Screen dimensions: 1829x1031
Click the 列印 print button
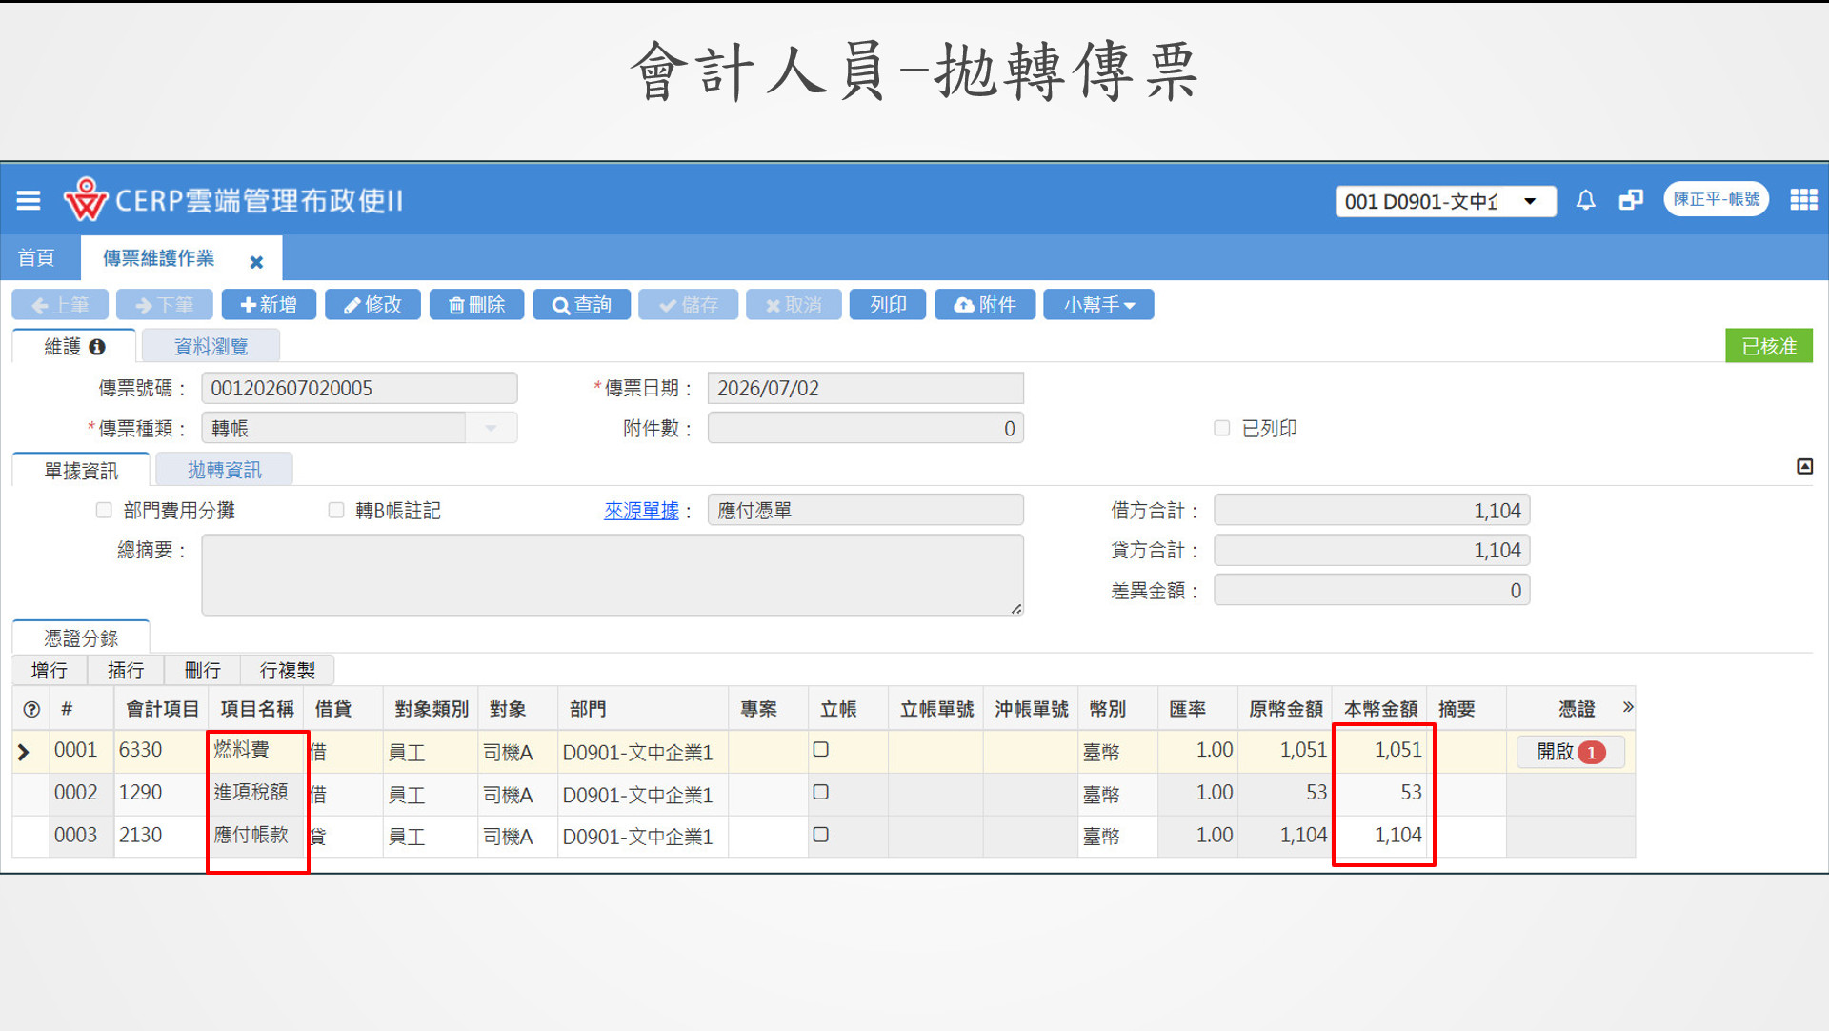coord(888,305)
